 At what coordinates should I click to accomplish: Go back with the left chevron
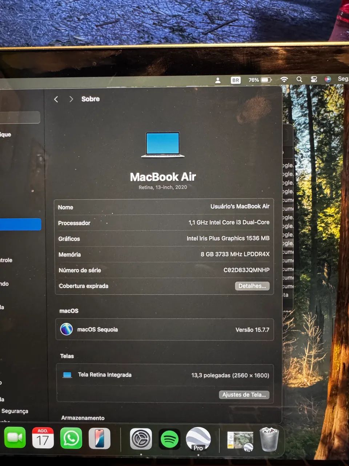[x=56, y=99]
